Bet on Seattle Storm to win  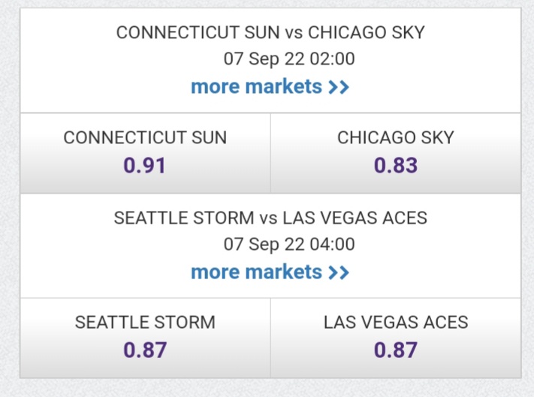point(145,338)
